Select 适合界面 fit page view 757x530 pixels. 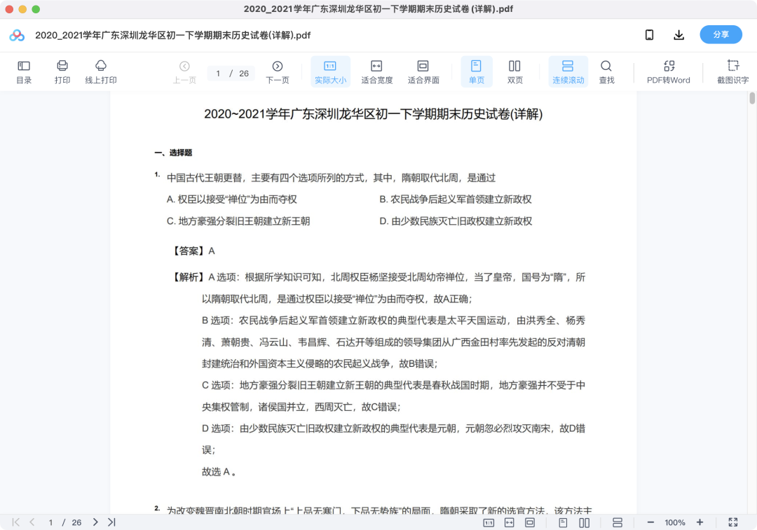(423, 72)
